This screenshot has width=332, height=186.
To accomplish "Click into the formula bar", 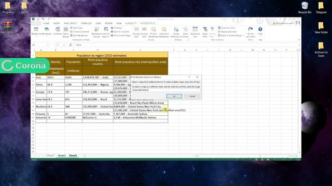I will [x=186, y=45].
